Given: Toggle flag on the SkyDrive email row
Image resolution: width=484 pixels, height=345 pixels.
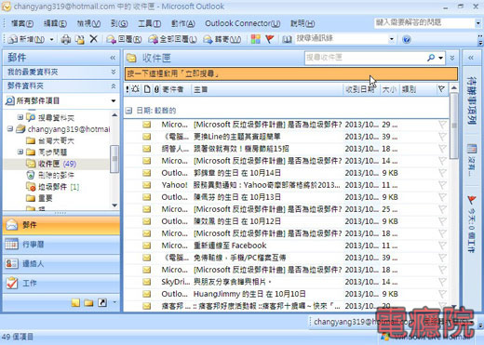Looking at the screenshot, I should click(442, 282).
